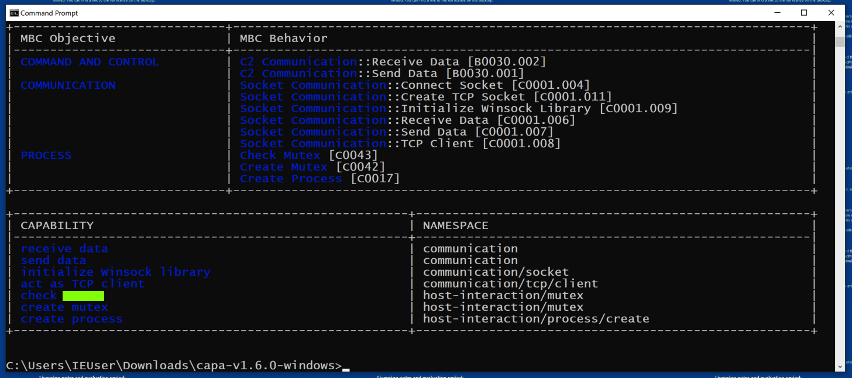Click the "COMMAND AND CONTROL" objective text
Viewport: 852px width, 378px height.
[x=90, y=62]
